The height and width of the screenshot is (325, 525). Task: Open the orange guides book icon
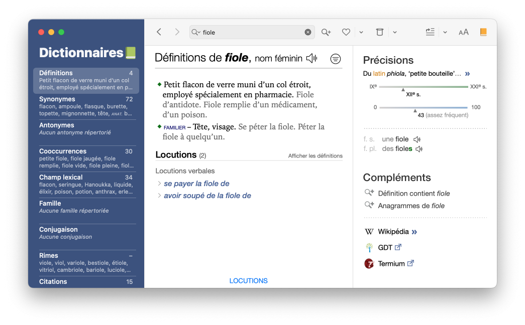click(483, 32)
